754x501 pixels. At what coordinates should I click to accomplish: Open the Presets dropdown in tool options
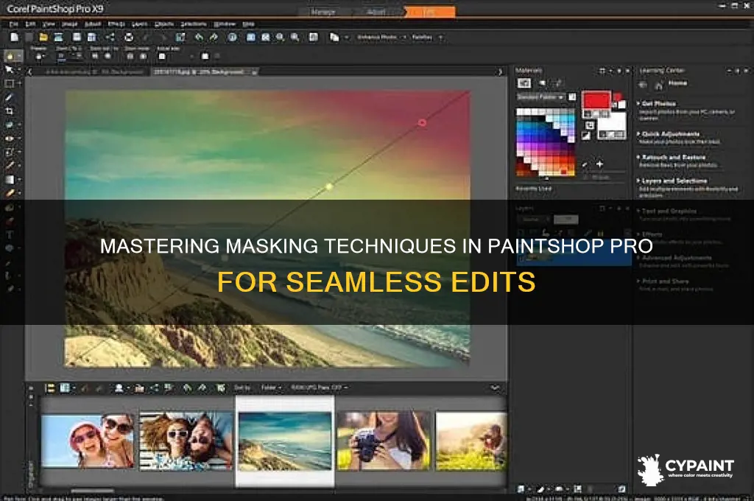(40, 56)
